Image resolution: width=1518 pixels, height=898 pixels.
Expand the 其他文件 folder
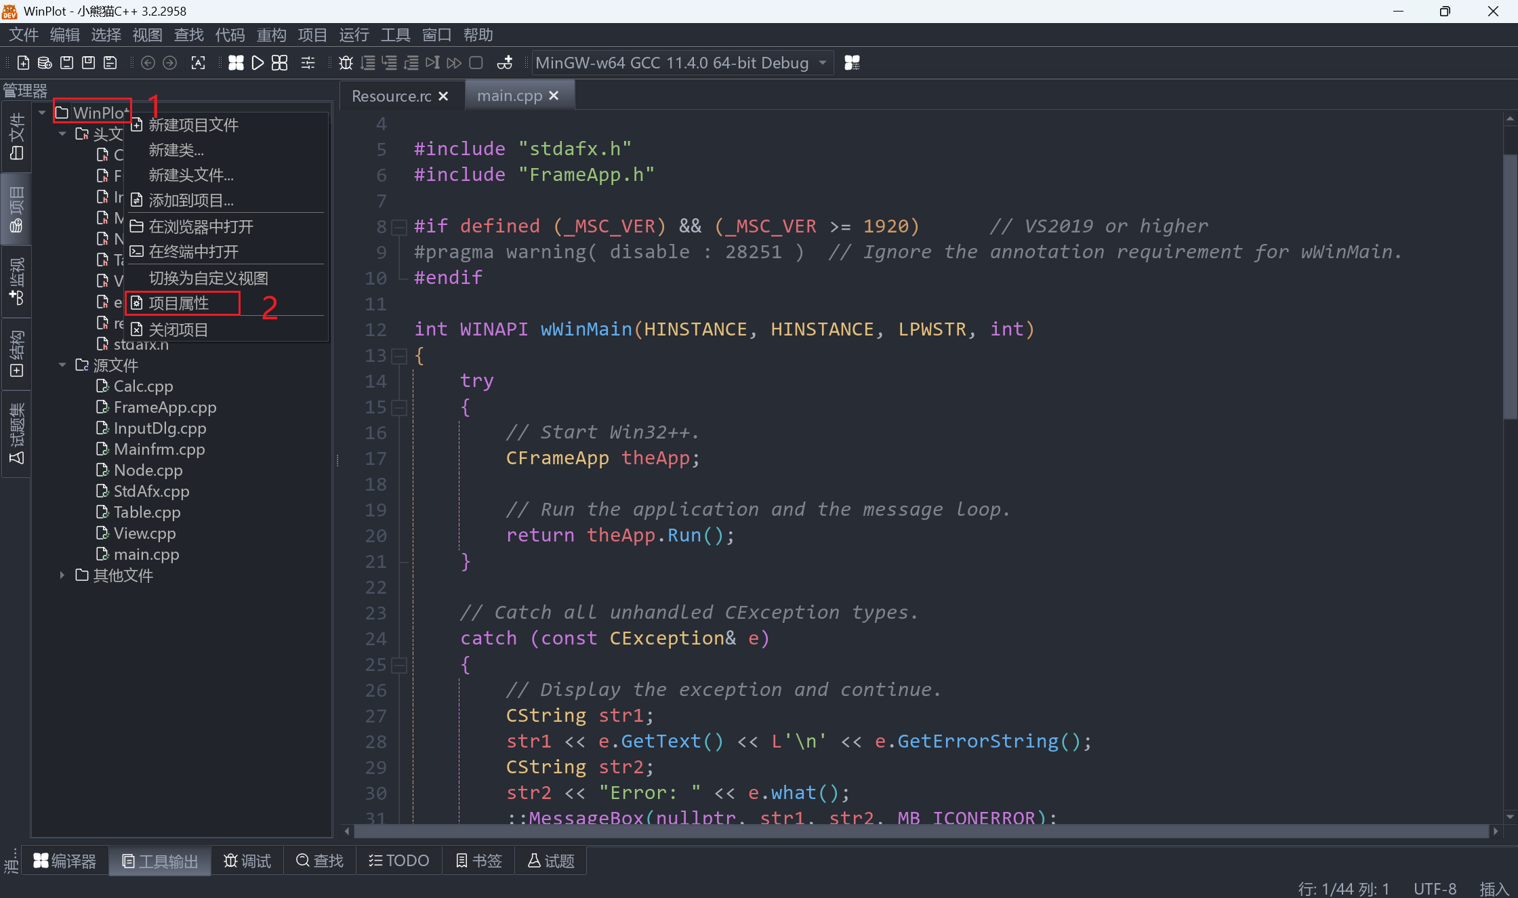[62, 575]
